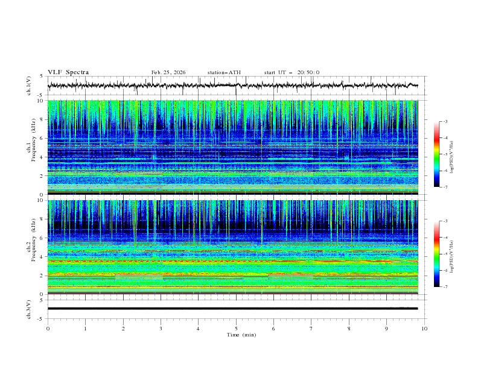Select the date text "Feb. 25, 2026"
Screen dimensions: 478x369
168,72
